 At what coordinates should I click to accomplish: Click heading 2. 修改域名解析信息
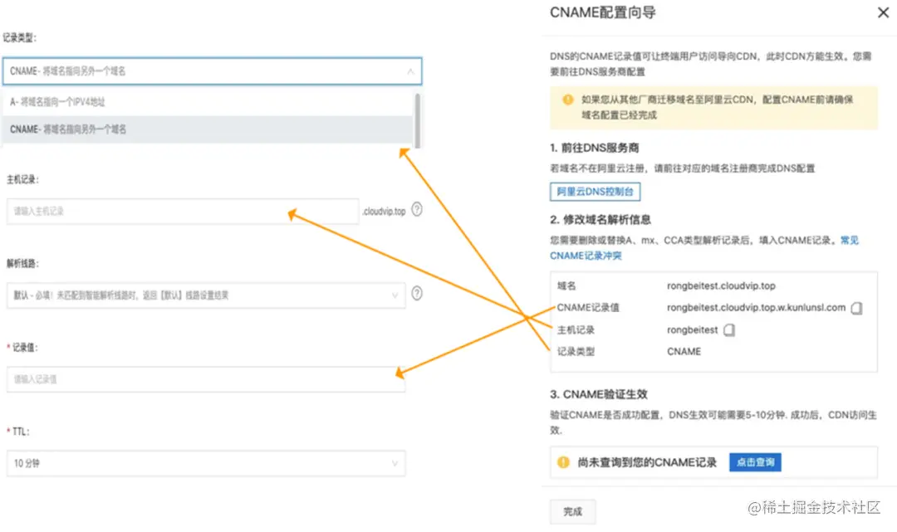pos(600,219)
